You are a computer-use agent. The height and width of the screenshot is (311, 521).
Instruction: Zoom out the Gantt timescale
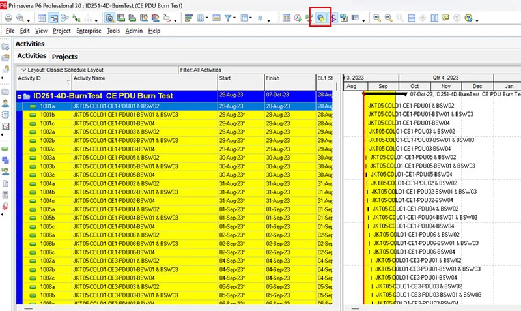point(388,18)
